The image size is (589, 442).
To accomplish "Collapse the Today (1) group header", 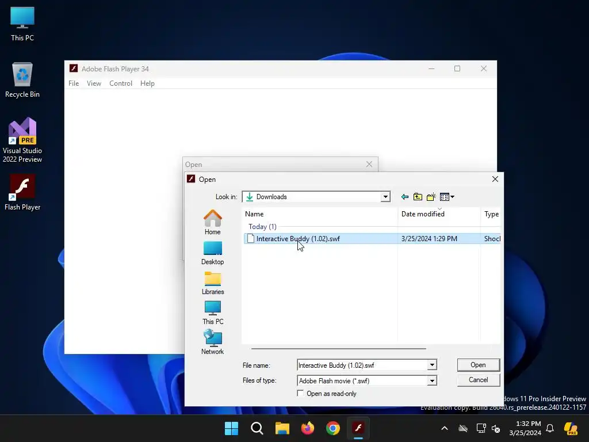I will [x=262, y=227].
